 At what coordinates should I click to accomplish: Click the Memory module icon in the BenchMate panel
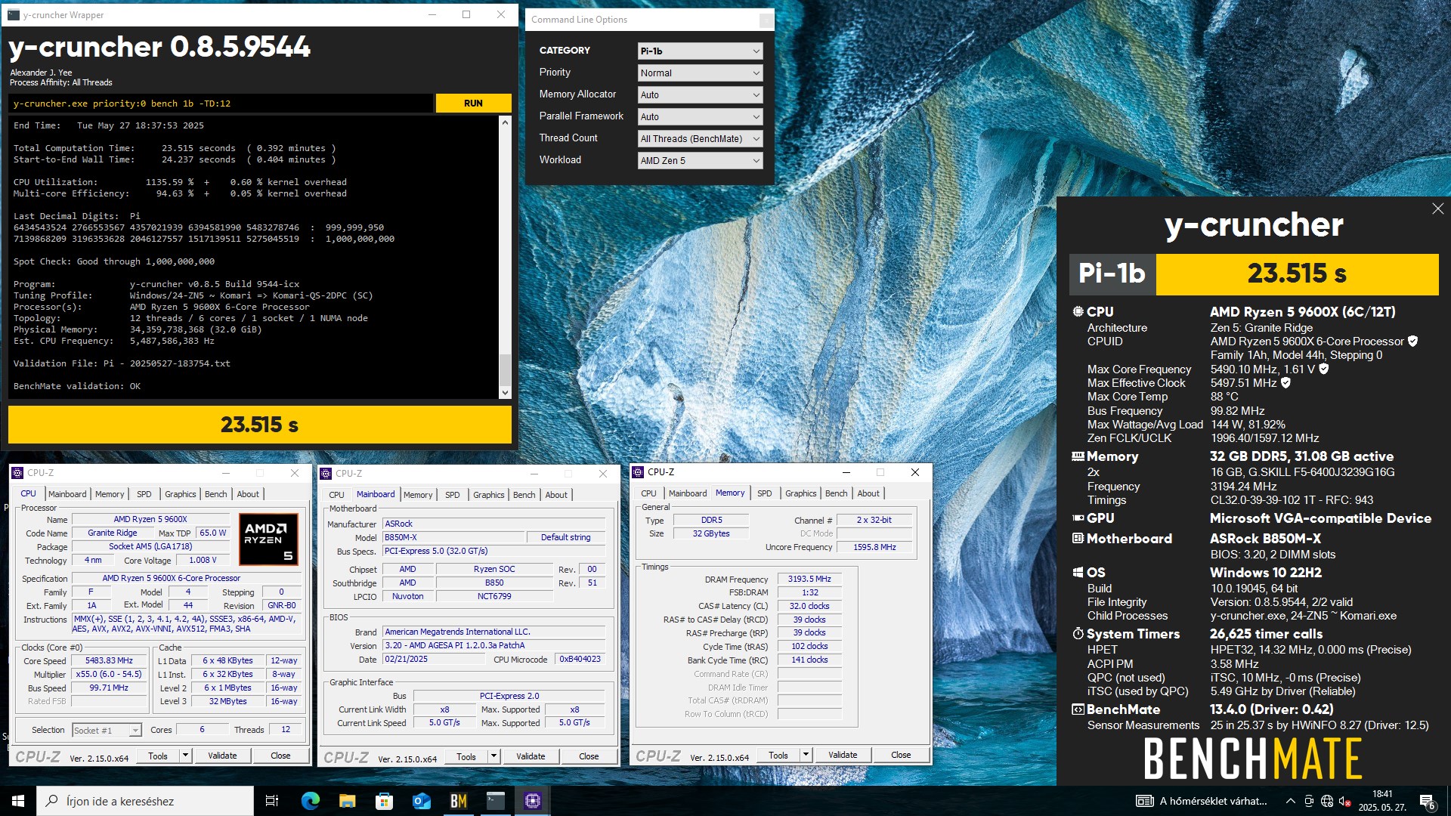1078,456
